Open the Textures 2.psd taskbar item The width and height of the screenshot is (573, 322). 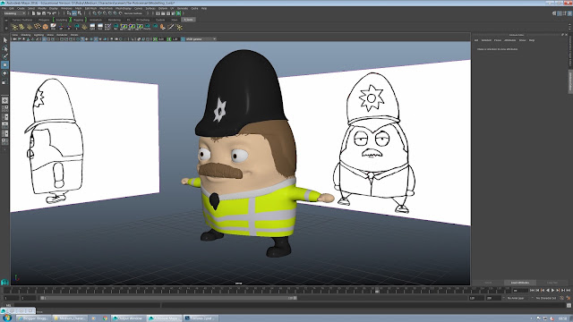tap(200, 318)
